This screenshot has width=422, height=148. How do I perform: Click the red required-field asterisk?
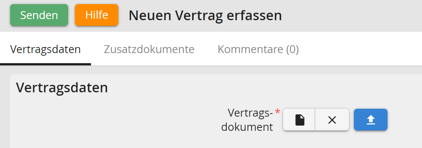277,112
